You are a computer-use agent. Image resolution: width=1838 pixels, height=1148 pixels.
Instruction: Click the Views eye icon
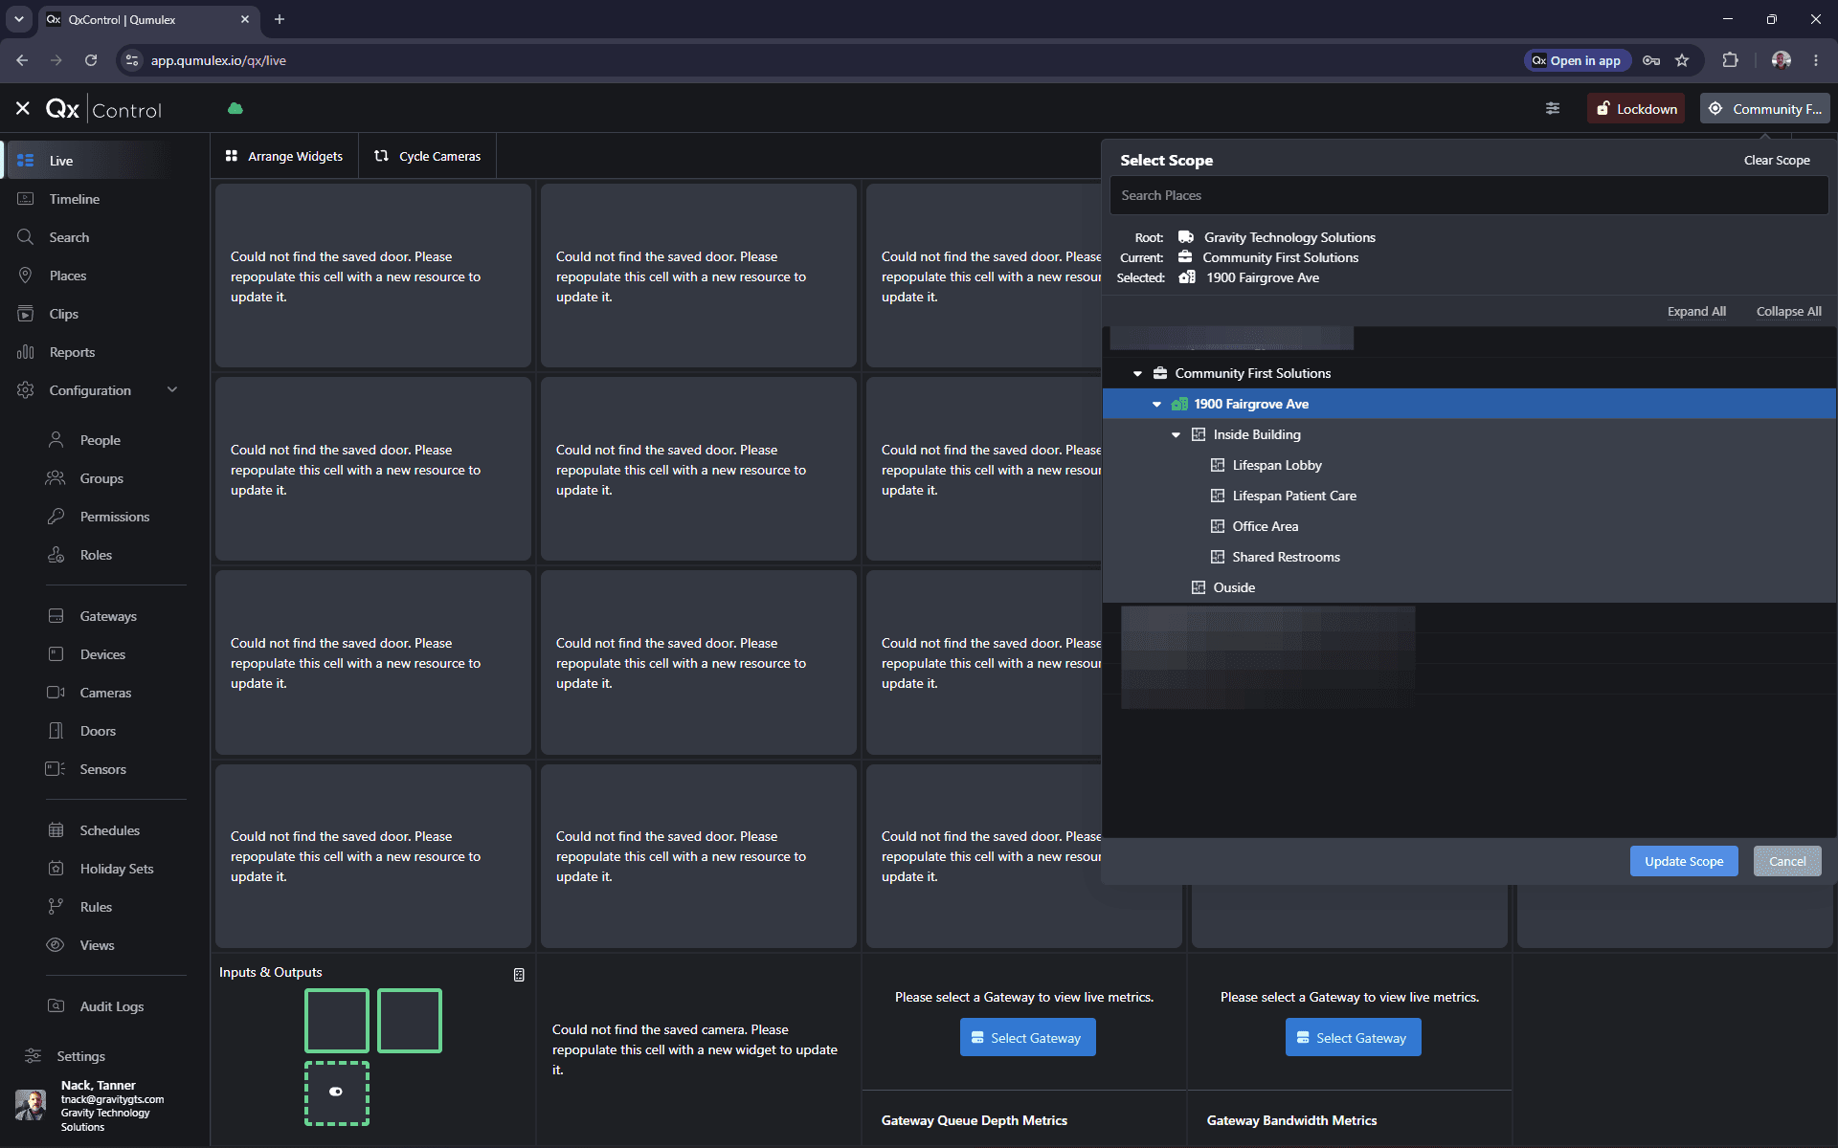pos(56,945)
